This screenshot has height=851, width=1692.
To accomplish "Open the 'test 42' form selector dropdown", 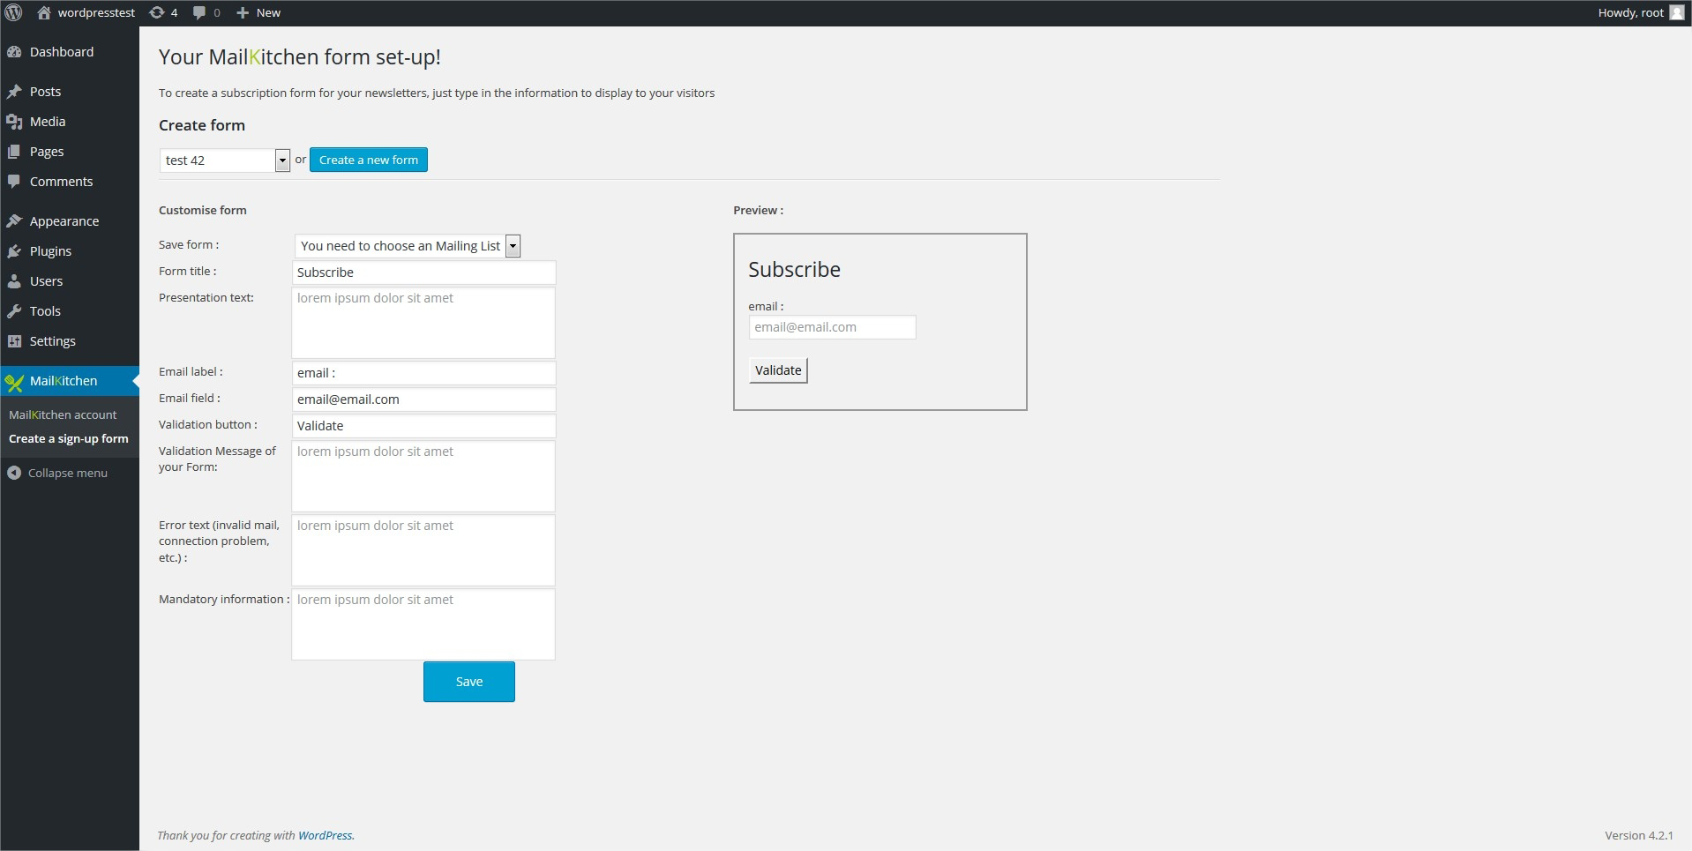I will [x=225, y=160].
